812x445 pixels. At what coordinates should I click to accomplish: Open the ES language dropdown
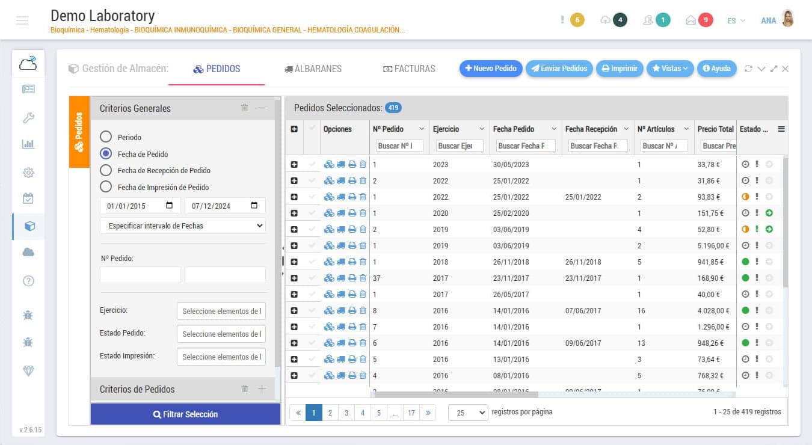[736, 20]
